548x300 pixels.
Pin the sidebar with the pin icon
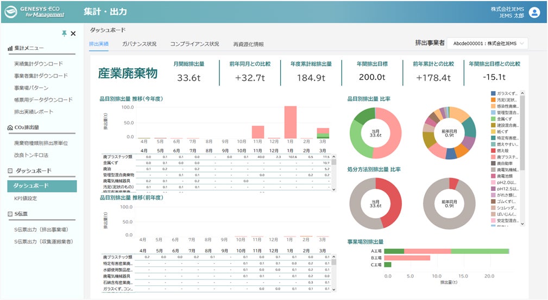point(64,33)
